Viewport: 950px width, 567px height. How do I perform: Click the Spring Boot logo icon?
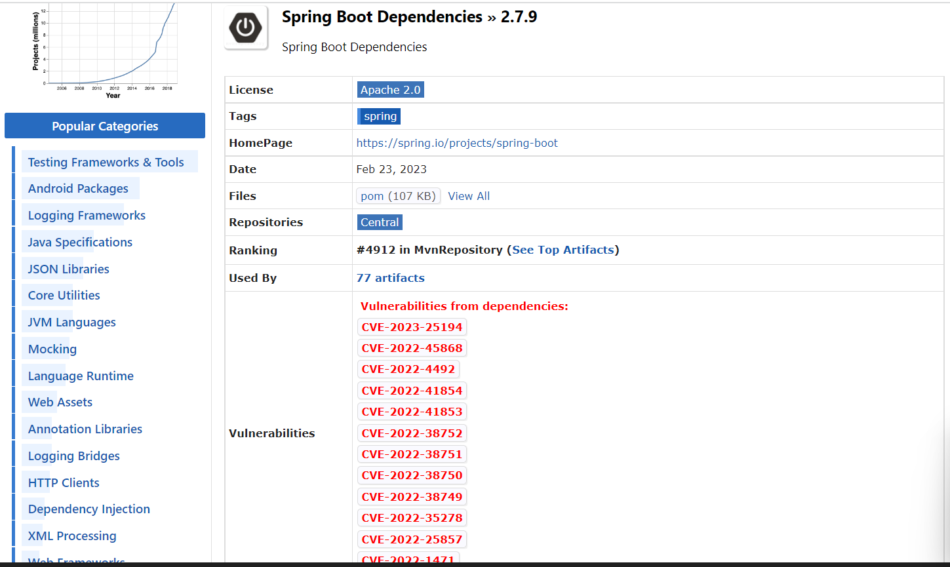click(246, 27)
